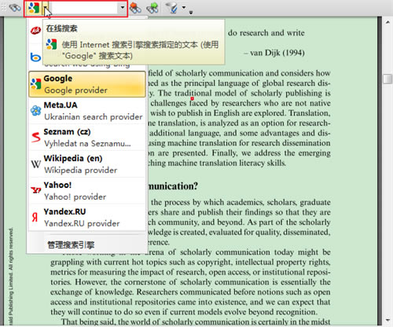This screenshot has height=327, width=393.
Task: Select Seznam (cz) search engine
Action: pyautogui.click(x=87, y=138)
